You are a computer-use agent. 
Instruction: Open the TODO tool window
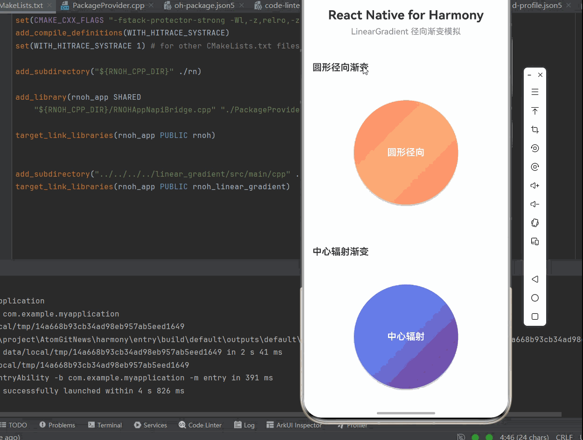[14, 425]
